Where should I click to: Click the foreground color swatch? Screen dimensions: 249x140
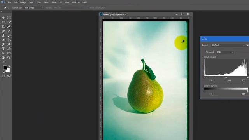click(5, 67)
